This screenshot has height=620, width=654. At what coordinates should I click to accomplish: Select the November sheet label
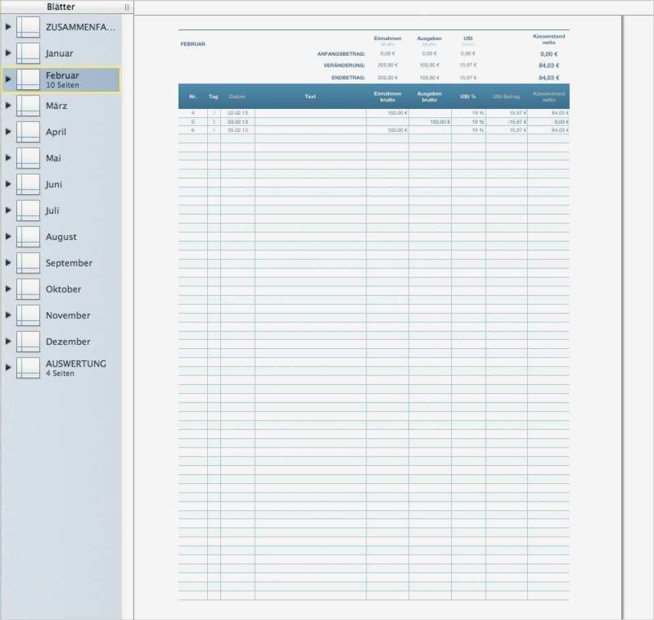pos(66,315)
